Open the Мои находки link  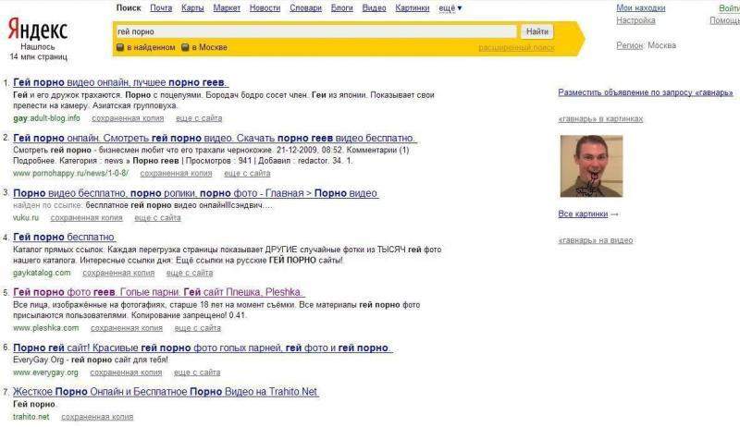click(x=640, y=8)
